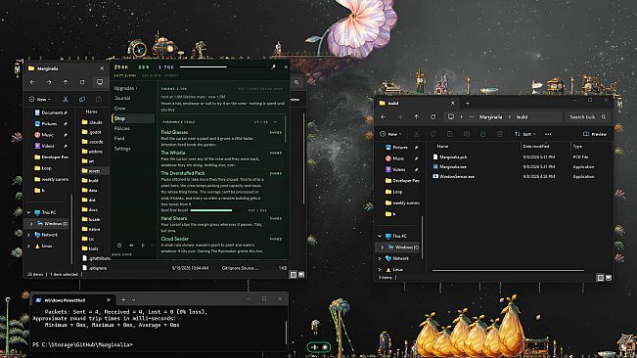Image resolution: width=637 pixels, height=358 pixels.
Task: Expand Linux in Marginalia Explorer sidebar
Action: coord(28,246)
